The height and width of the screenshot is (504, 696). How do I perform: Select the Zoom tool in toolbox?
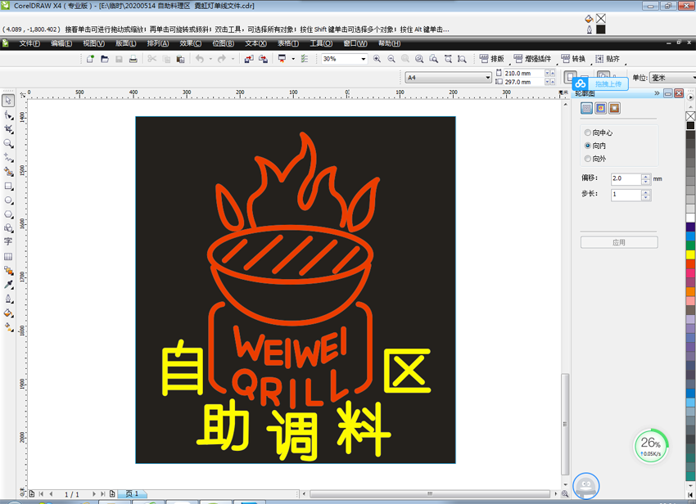click(x=8, y=143)
